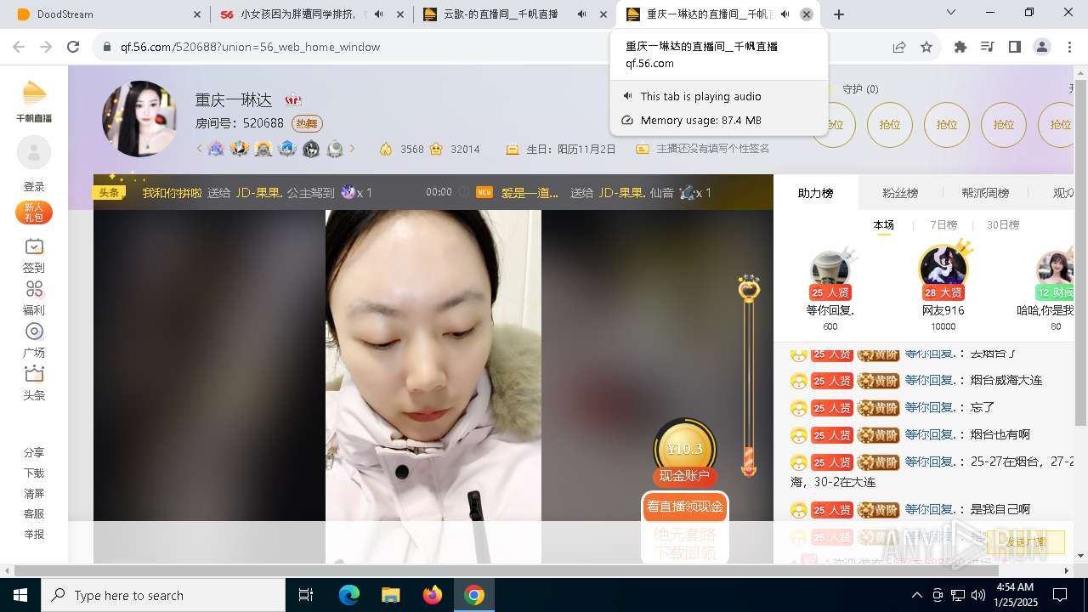Reload the current page
1088x612 pixels.
(x=73, y=47)
